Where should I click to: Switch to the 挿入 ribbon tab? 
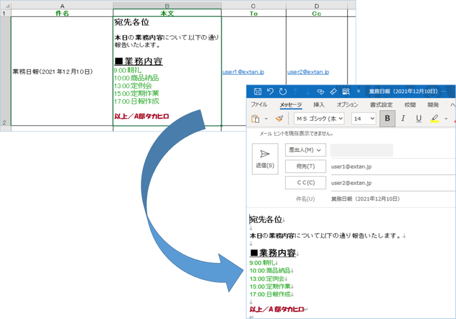tap(319, 105)
